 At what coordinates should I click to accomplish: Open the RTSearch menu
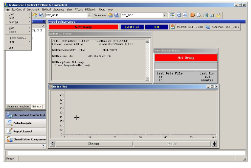[91, 9]
